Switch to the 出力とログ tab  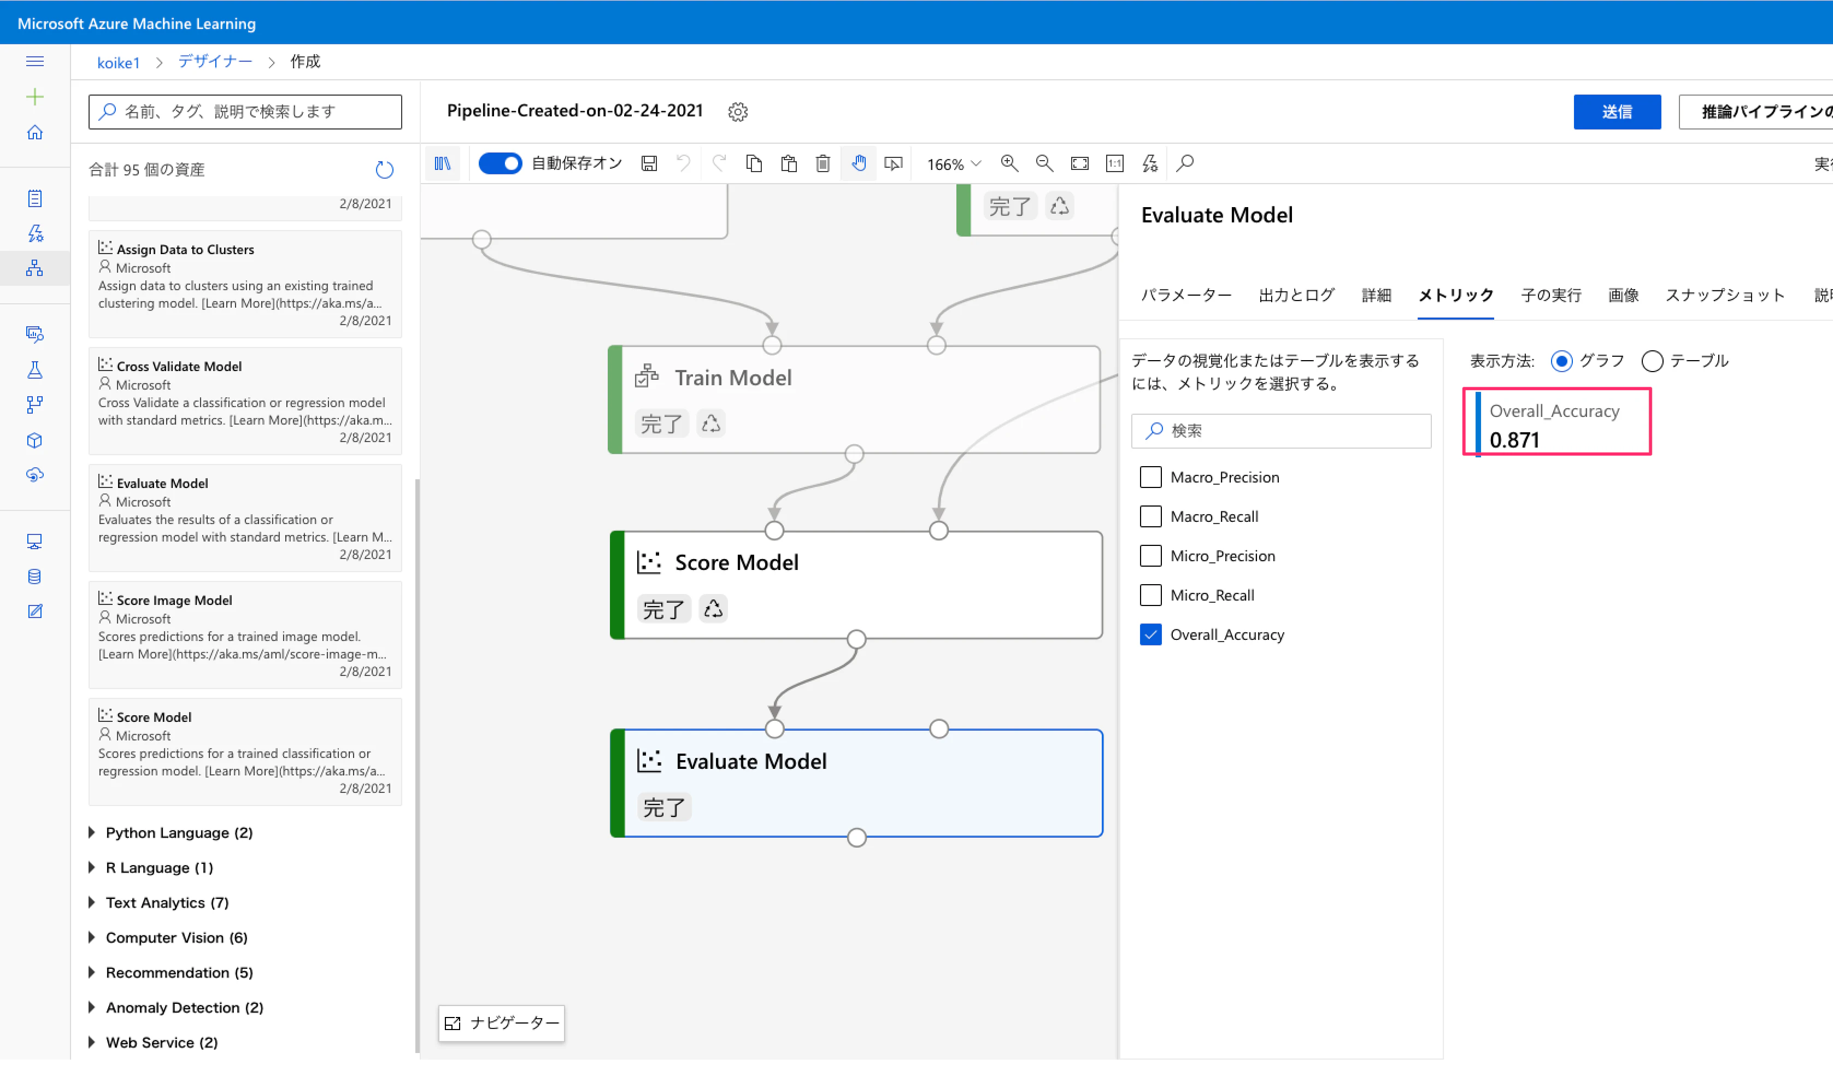coord(1296,295)
